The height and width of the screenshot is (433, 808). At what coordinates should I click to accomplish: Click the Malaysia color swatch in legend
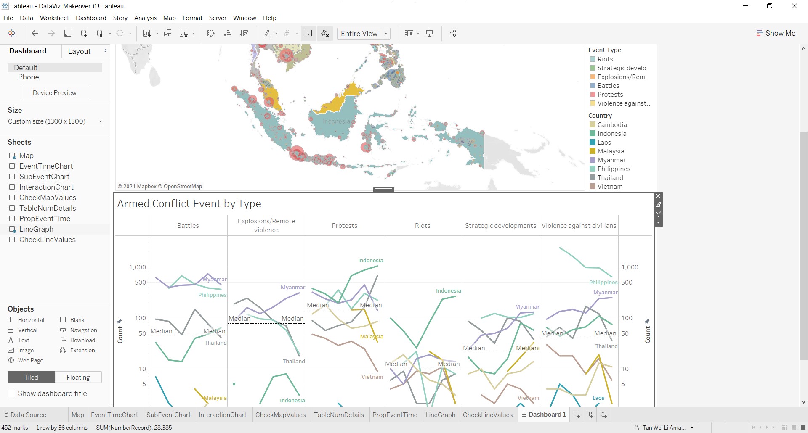coord(593,151)
